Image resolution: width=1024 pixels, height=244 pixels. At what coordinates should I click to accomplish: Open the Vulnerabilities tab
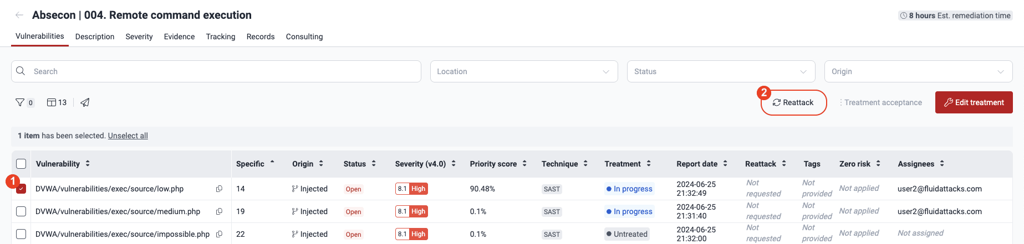(40, 36)
